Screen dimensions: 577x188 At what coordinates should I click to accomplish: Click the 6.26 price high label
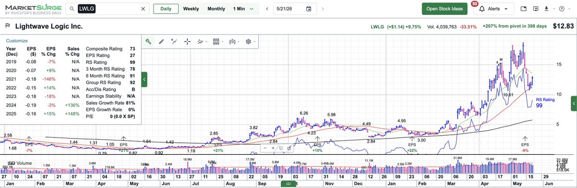(304, 113)
